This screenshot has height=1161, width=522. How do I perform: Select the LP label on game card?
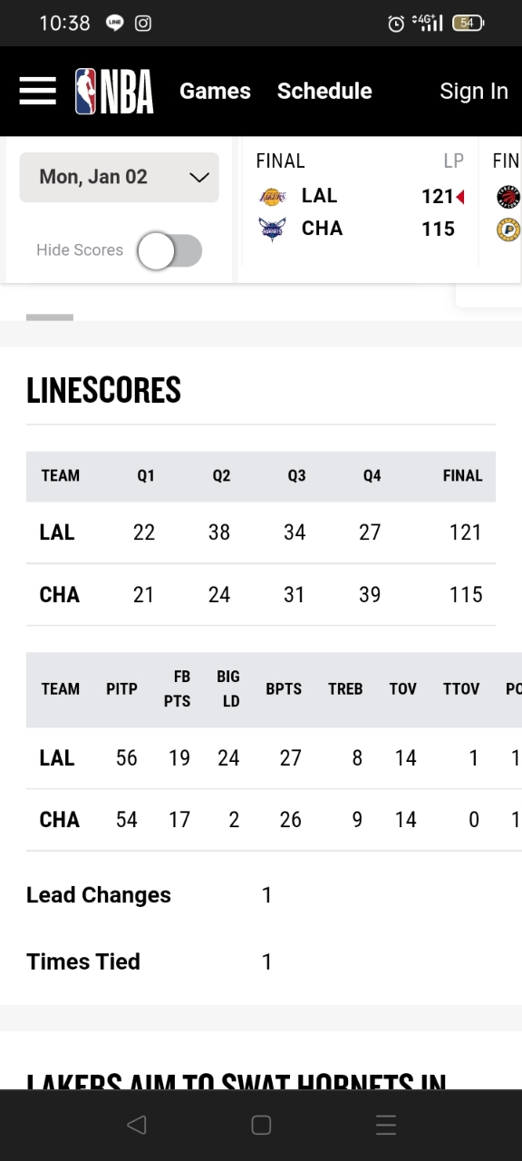click(453, 161)
